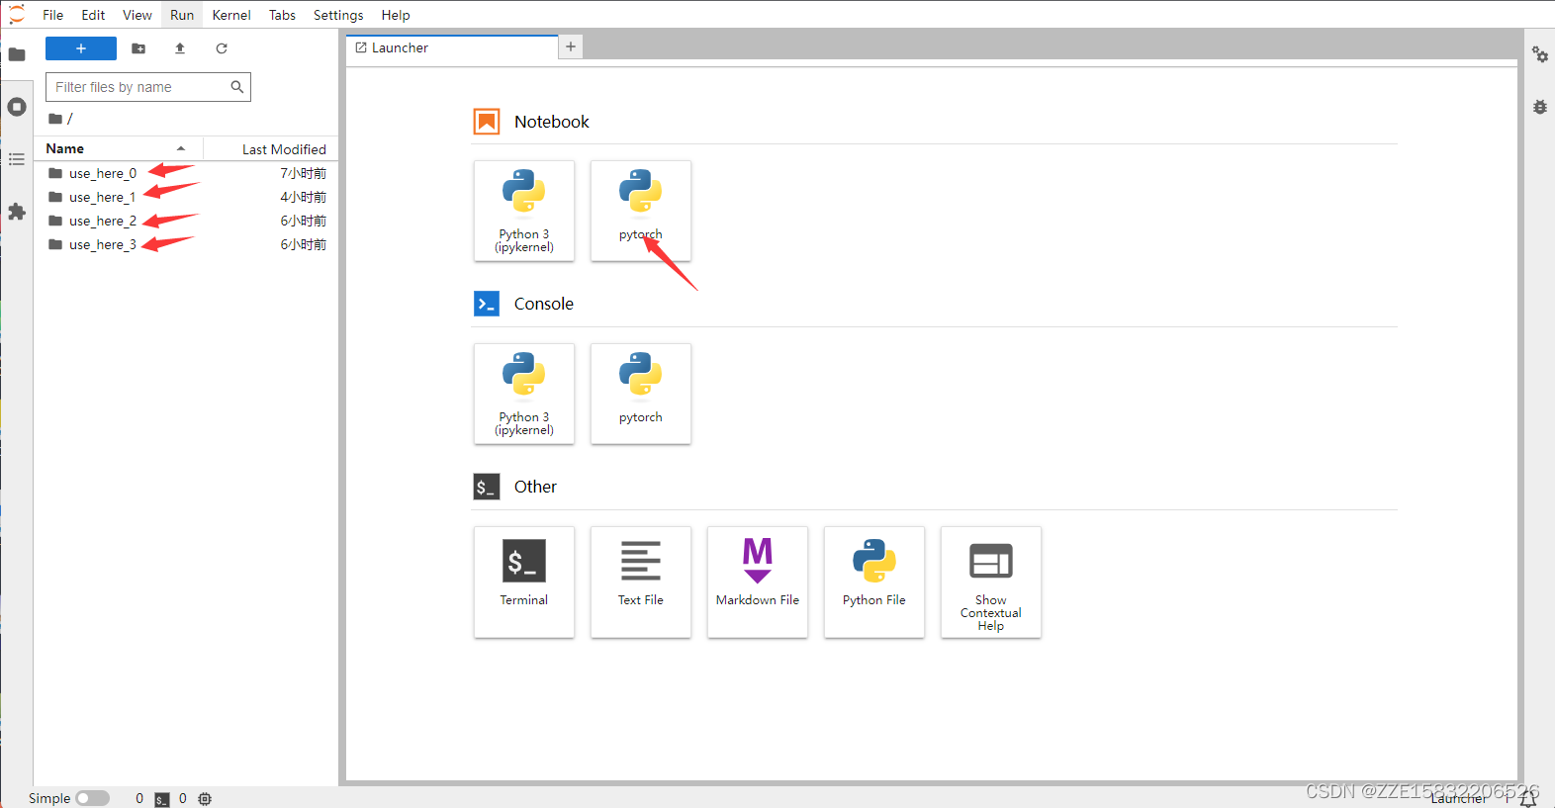Click the "7小时前" modified time
This screenshot has height=808, width=1555.
point(304,173)
